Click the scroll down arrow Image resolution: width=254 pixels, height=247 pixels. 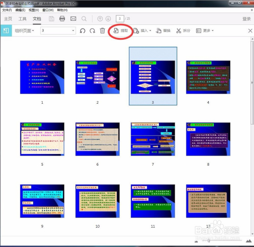pos(252,234)
